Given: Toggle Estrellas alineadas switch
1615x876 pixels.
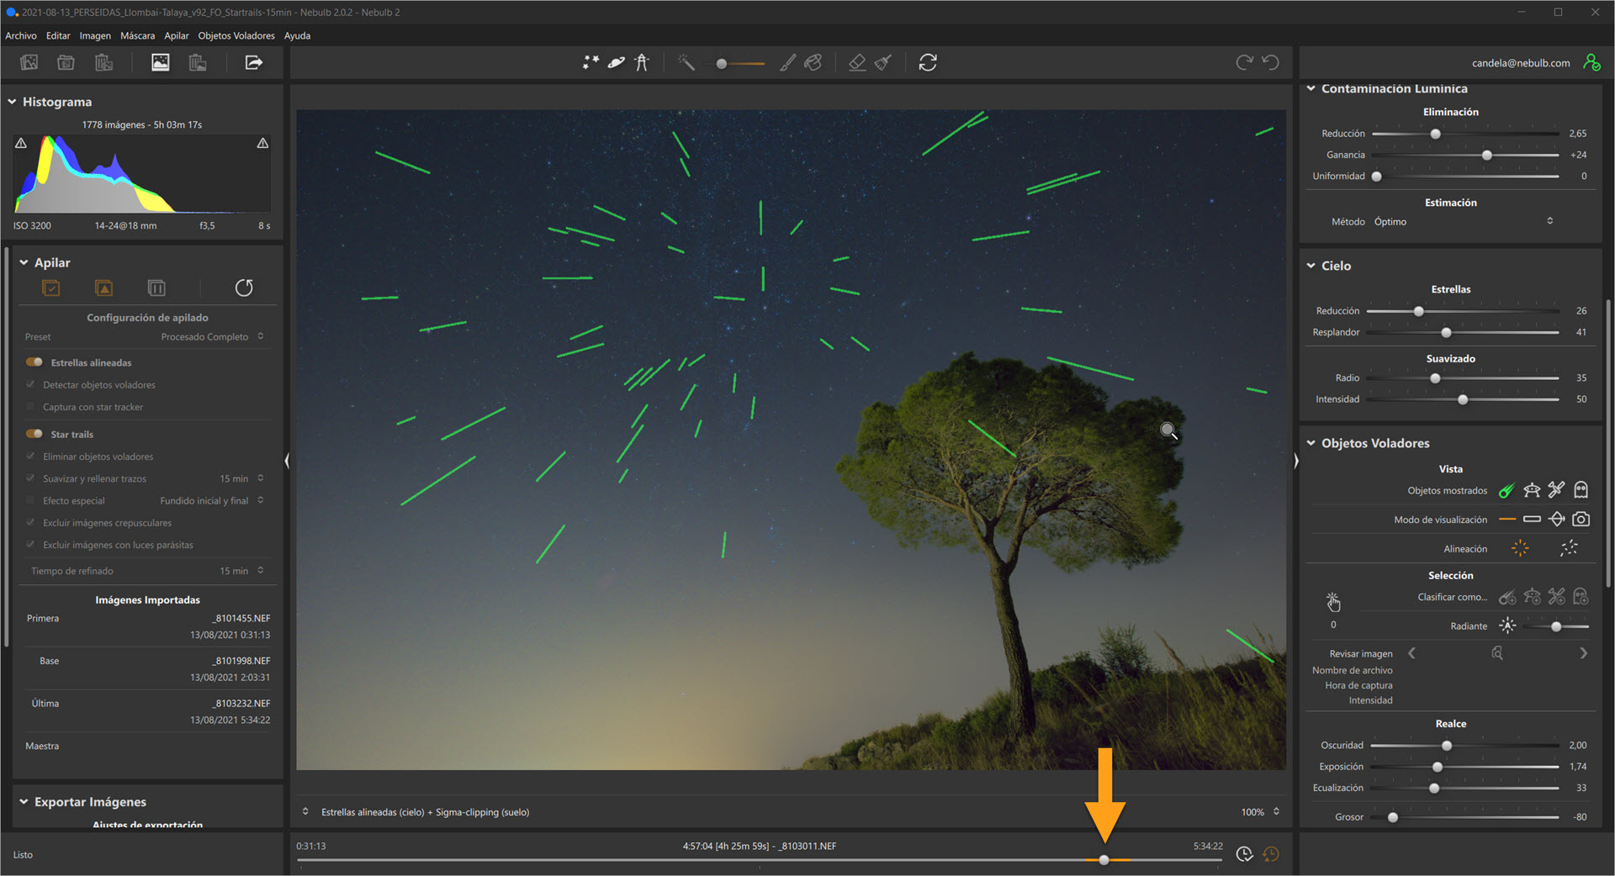Looking at the screenshot, I should 34,362.
